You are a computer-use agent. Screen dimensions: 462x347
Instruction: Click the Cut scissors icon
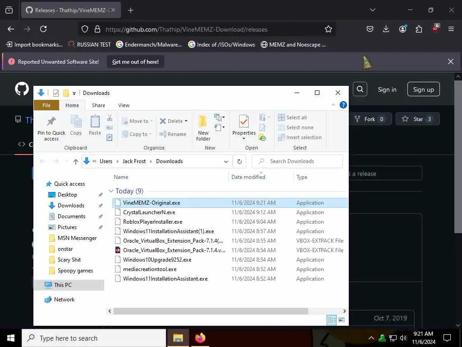[x=110, y=118]
